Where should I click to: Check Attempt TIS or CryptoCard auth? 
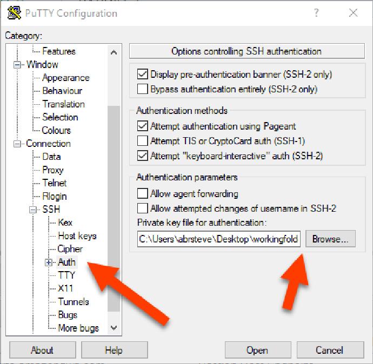[143, 141]
